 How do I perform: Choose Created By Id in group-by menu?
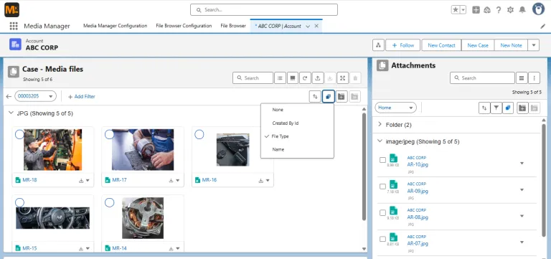[297, 123]
